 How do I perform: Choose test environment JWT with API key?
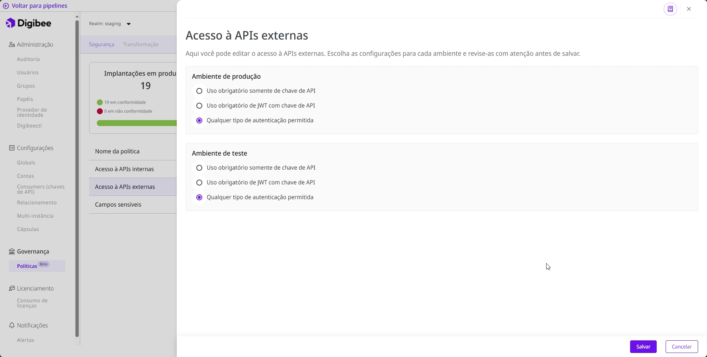point(199,183)
